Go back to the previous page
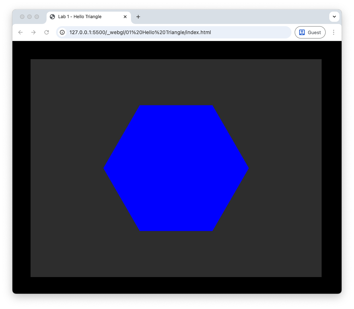The height and width of the screenshot is (309, 354). pos(20,32)
